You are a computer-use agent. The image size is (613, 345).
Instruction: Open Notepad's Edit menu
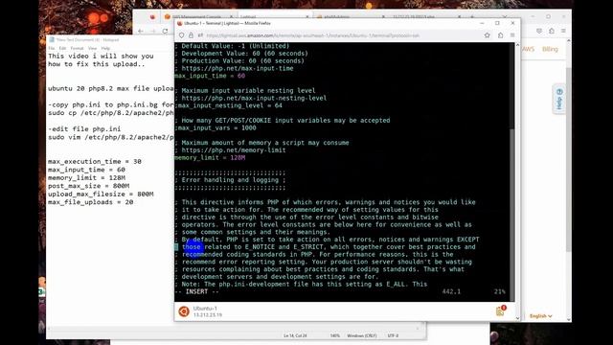point(62,48)
